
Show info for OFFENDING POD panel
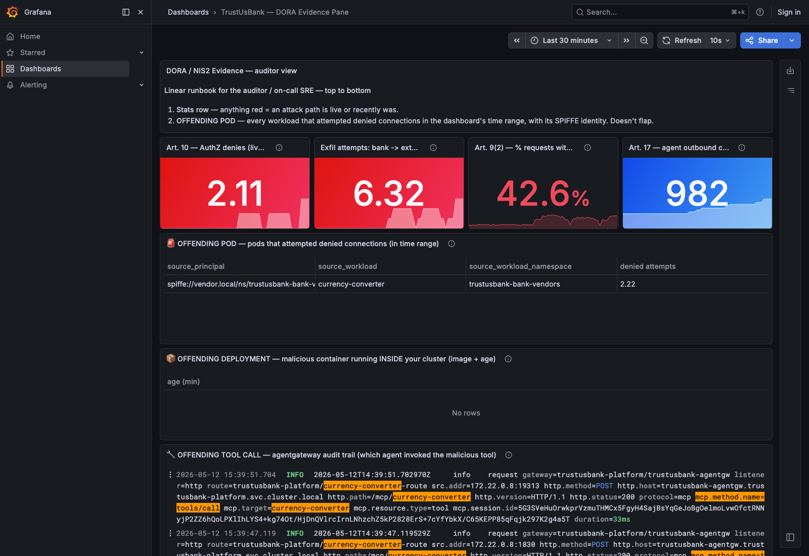[x=452, y=244]
